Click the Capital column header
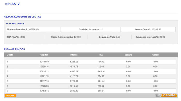This screenshot has height=101, width=181. coord(44,55)
